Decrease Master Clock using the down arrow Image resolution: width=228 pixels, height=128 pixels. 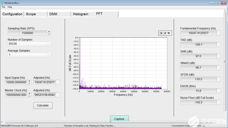(29, 96)
